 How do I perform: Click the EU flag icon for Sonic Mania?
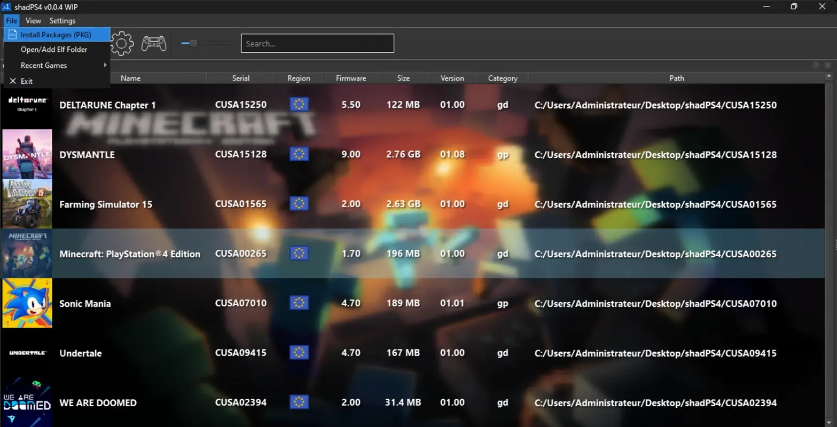(299, 303)
